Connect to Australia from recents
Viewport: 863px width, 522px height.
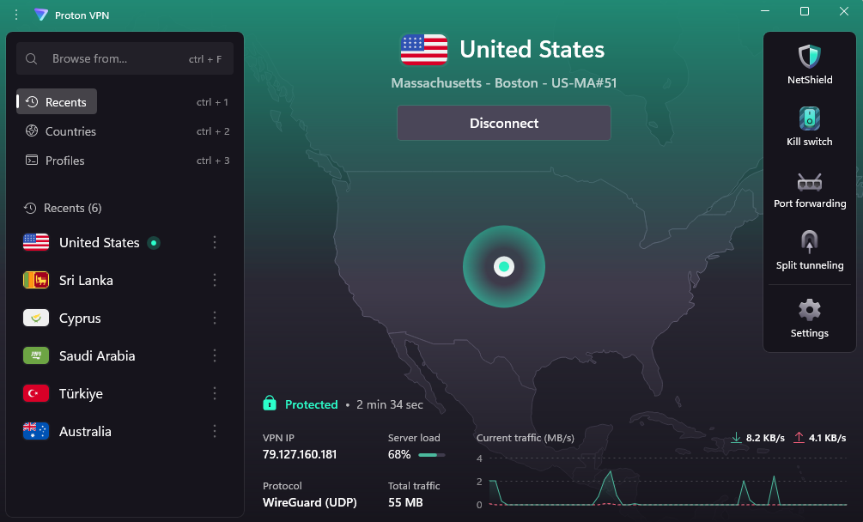point(85,432)
